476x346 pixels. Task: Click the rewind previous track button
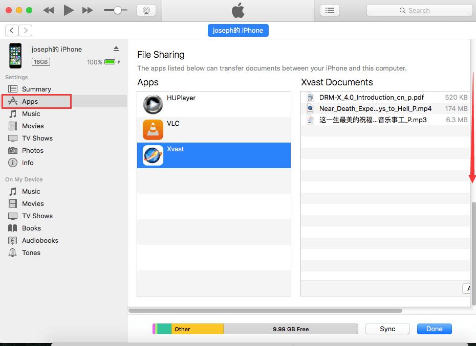49,10
